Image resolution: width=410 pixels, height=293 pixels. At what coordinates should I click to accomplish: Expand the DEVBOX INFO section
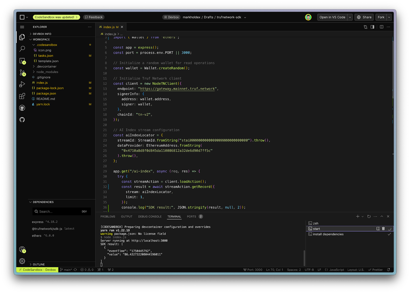click(42, 34)
